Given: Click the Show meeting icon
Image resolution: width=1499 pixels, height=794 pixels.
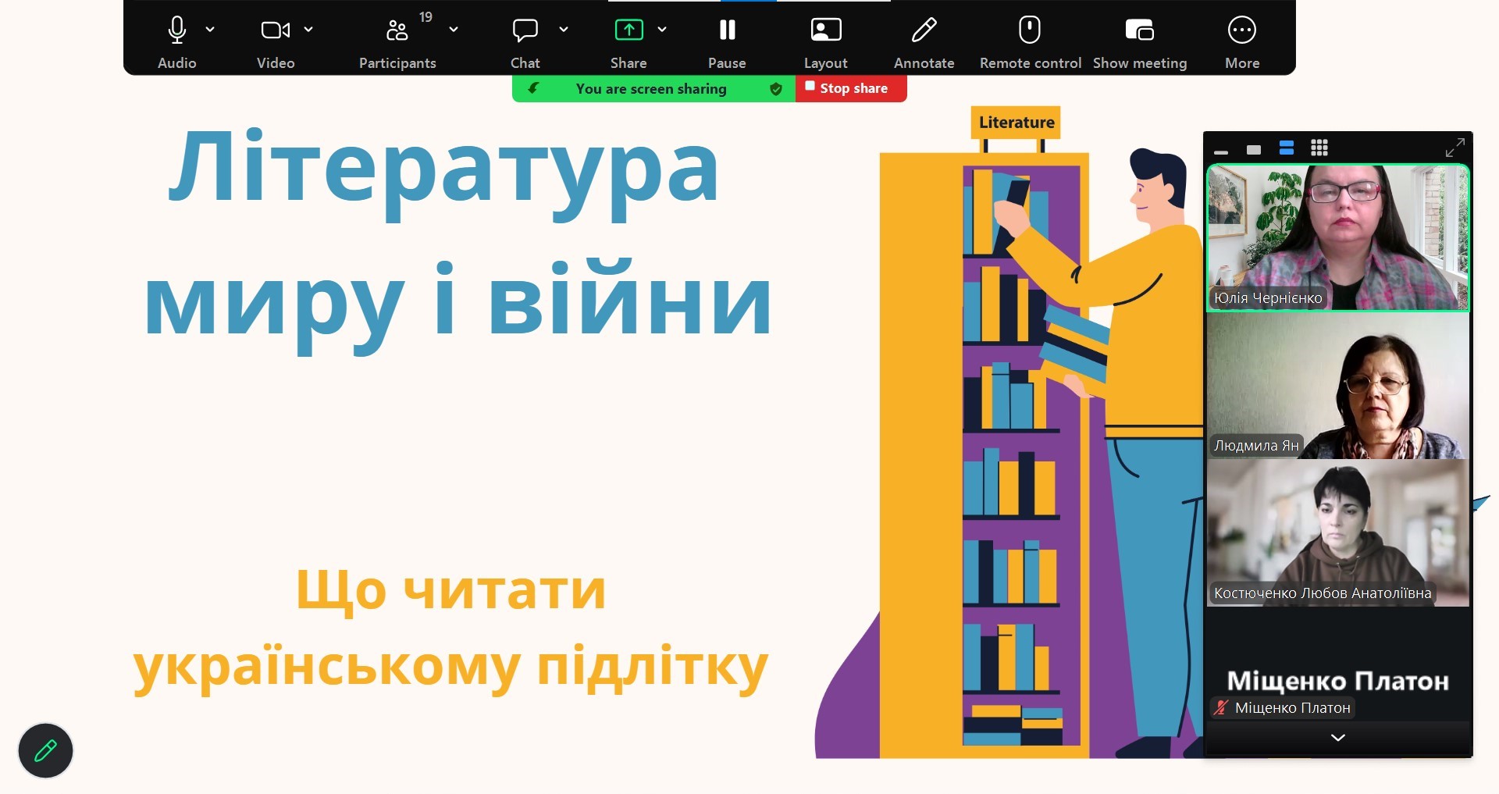Looking at the screenshot, I should pos(1139,30).
